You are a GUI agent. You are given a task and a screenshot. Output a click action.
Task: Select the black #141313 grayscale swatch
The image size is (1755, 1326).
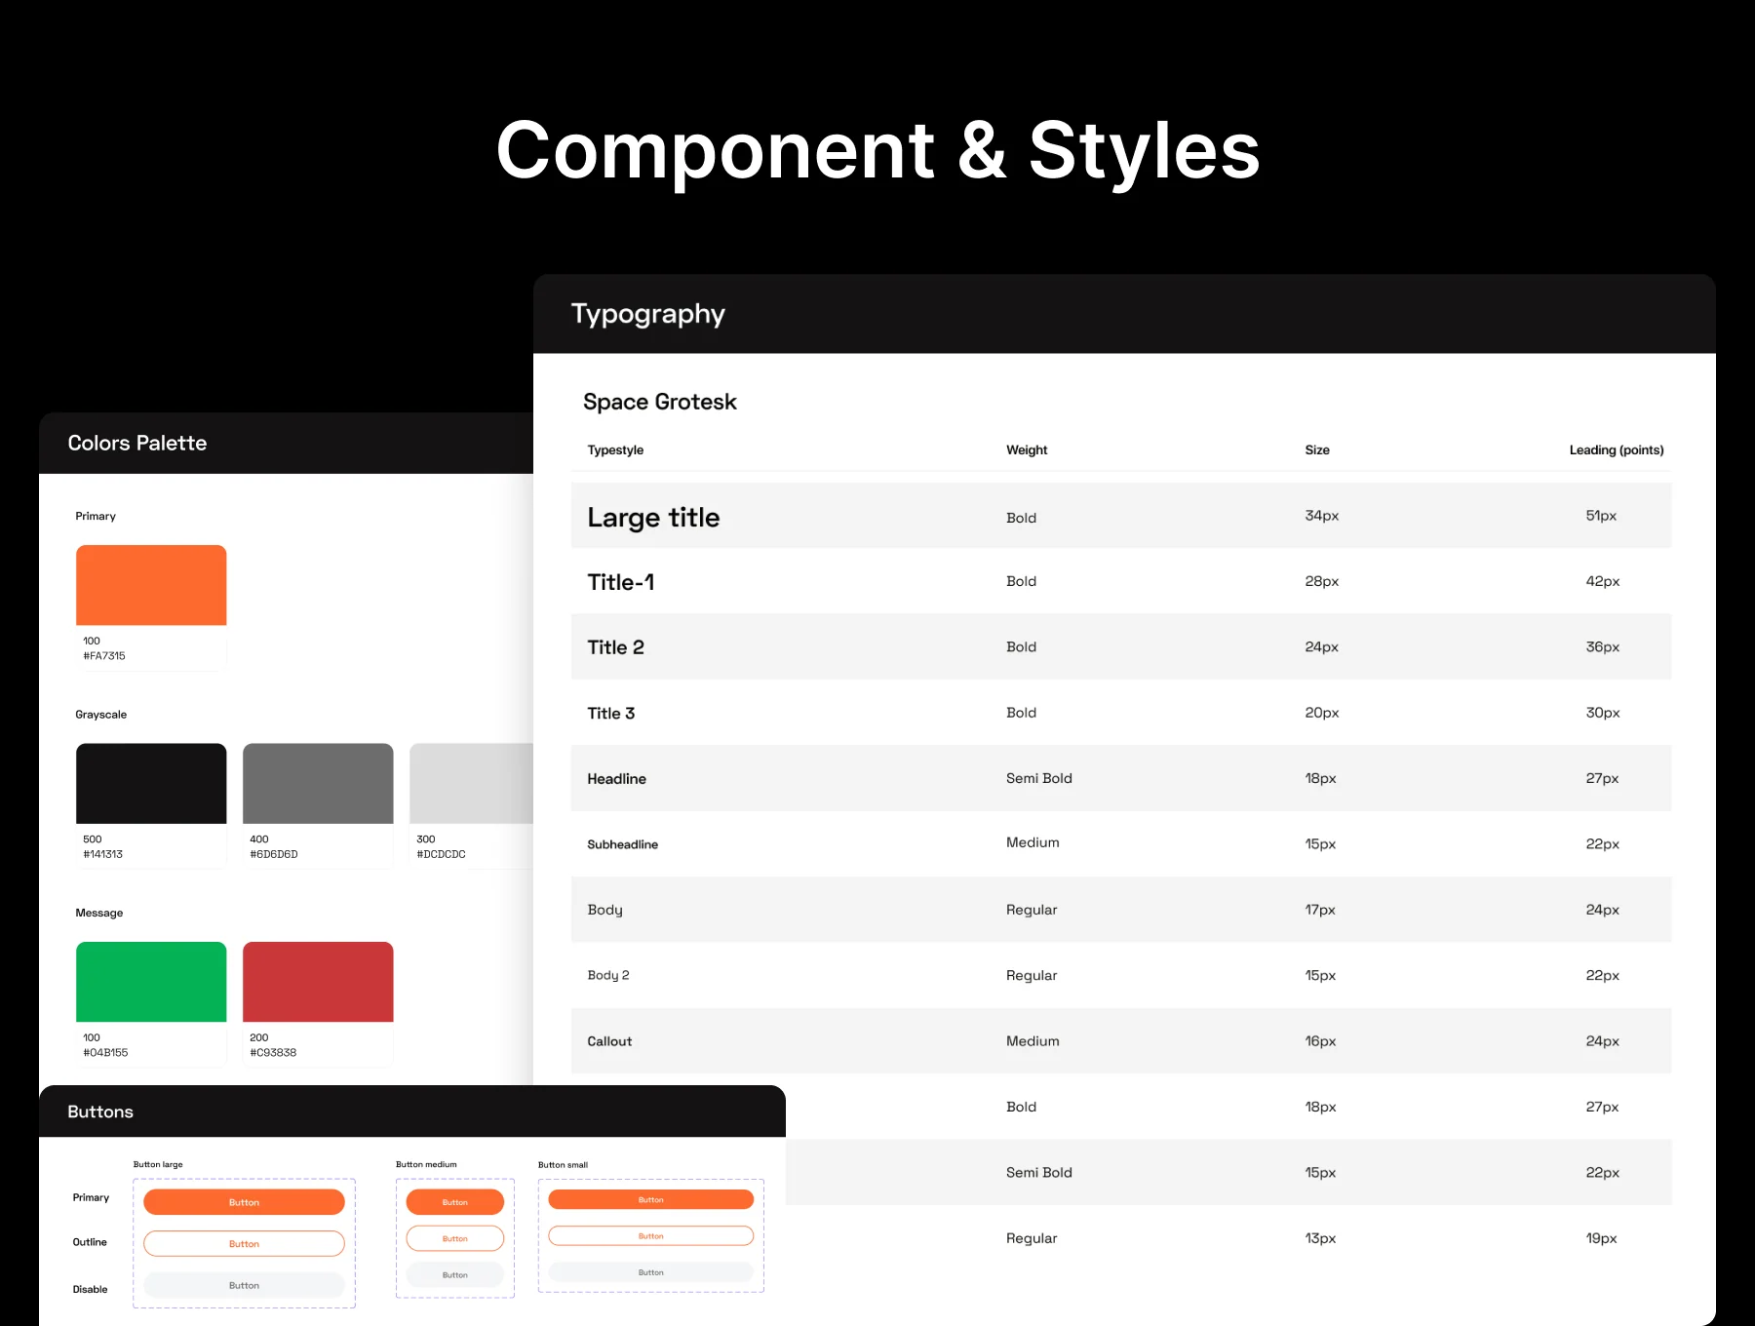151,783
